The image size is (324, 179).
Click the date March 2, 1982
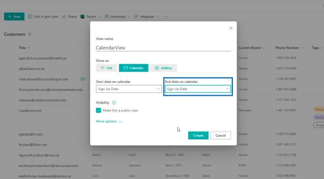click(175, 155)
